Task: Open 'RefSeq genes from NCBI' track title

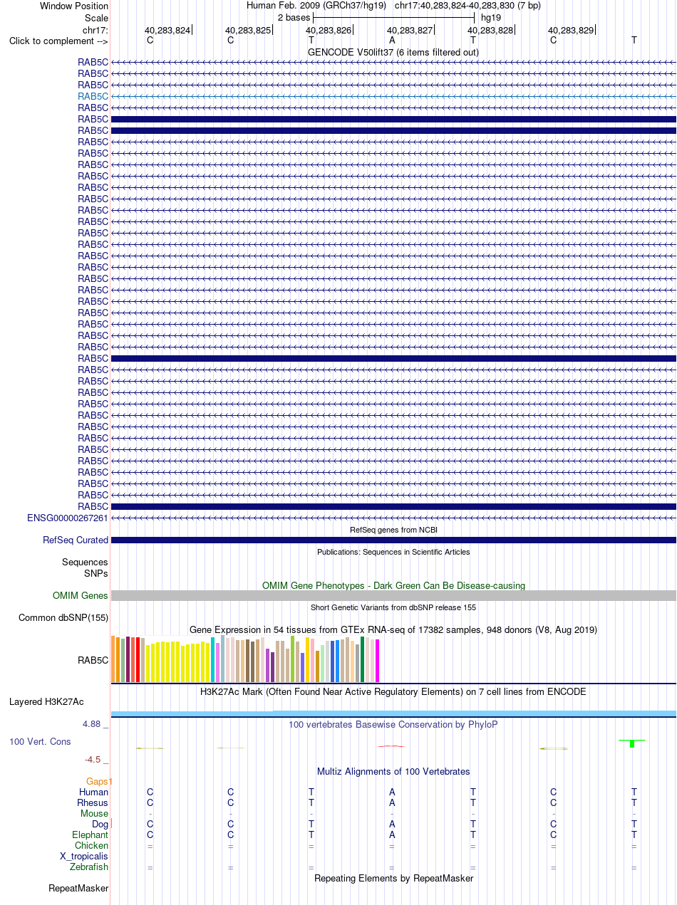Action: [x=393, y=530]
